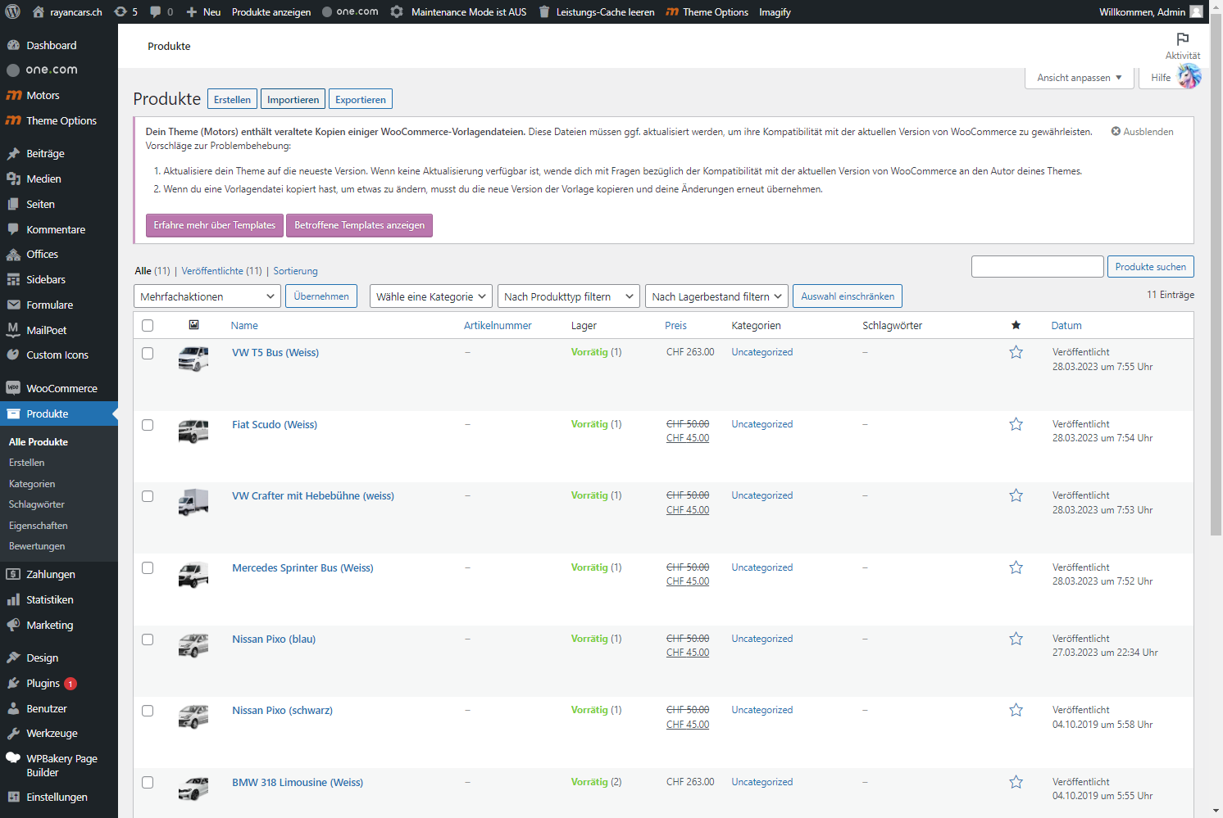Dismiss the notice with the Ausblenden icon
1223x818 pixels.
pyautogui.click(x=1116, y=131)
